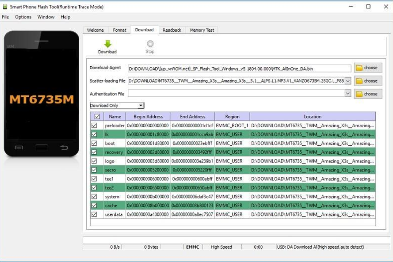Click folder icon beside Scatter-loading choose

point(359,81)
